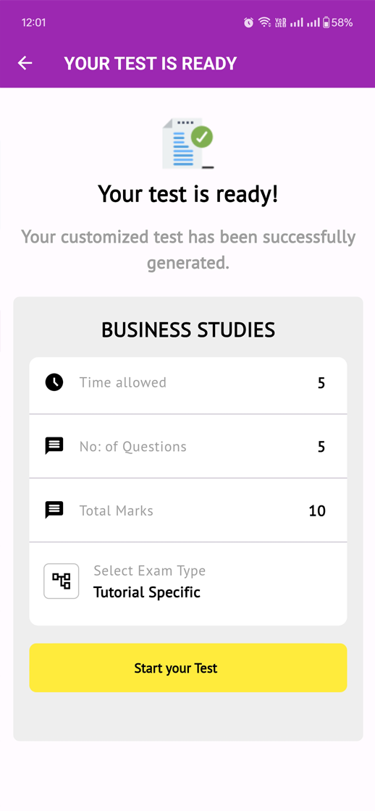The image size is (375, 811).
Task: Tap the message icon beside Total Marks
Action: click(x=54, y=510)
